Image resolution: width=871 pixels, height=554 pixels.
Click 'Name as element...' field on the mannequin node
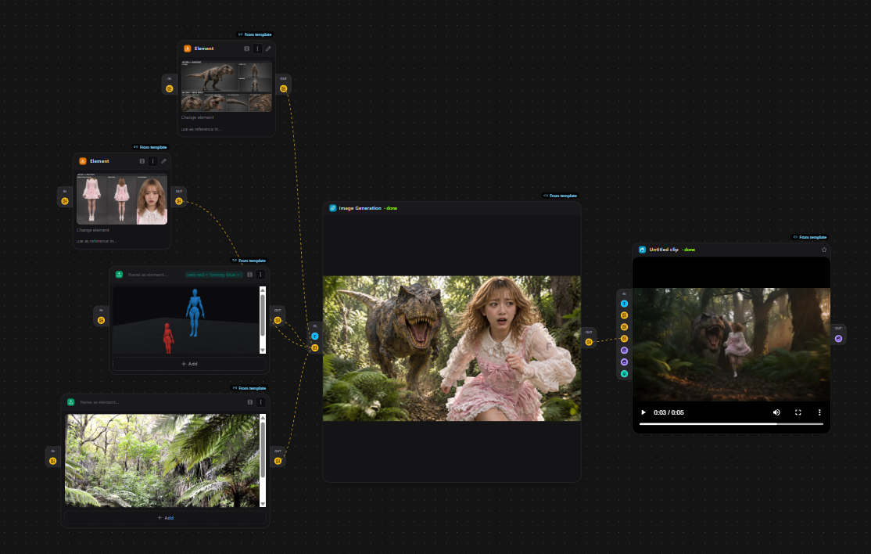148,275
